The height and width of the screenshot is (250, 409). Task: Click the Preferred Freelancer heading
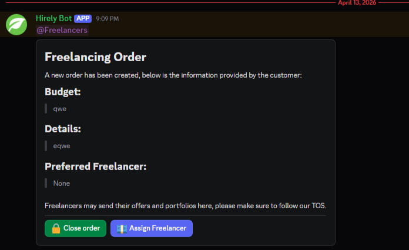click(95, 166)
